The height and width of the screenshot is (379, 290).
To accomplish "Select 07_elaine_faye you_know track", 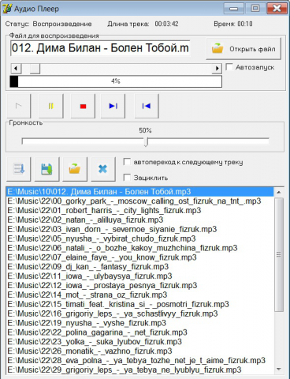I will click(x=139, y=257).
